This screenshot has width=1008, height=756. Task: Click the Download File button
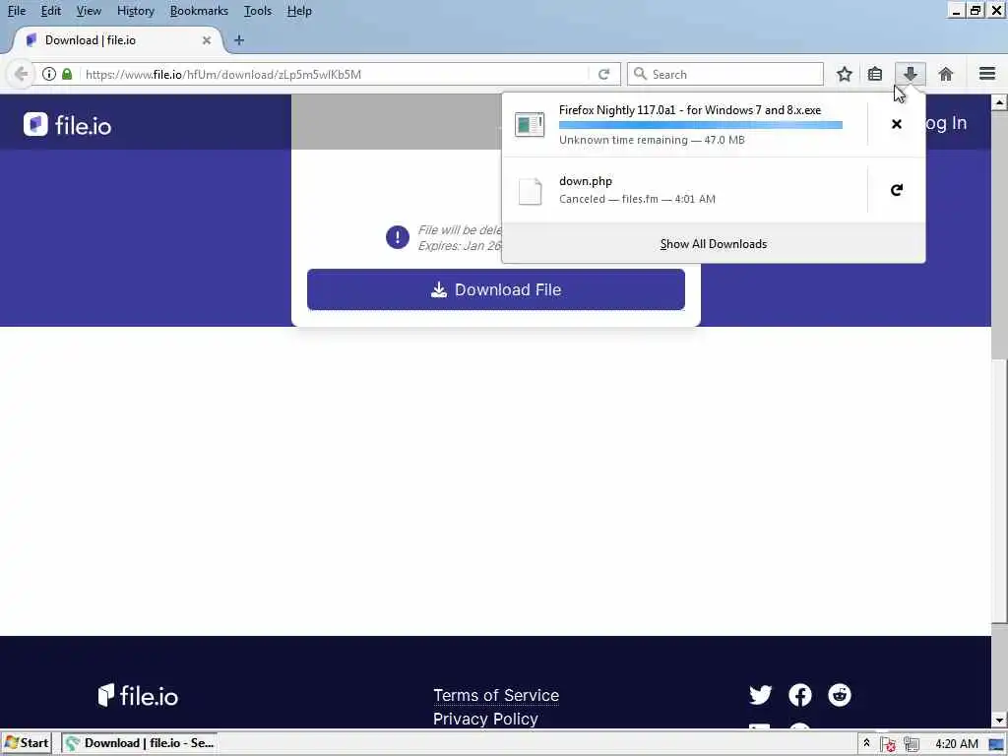tap(496, 290)
